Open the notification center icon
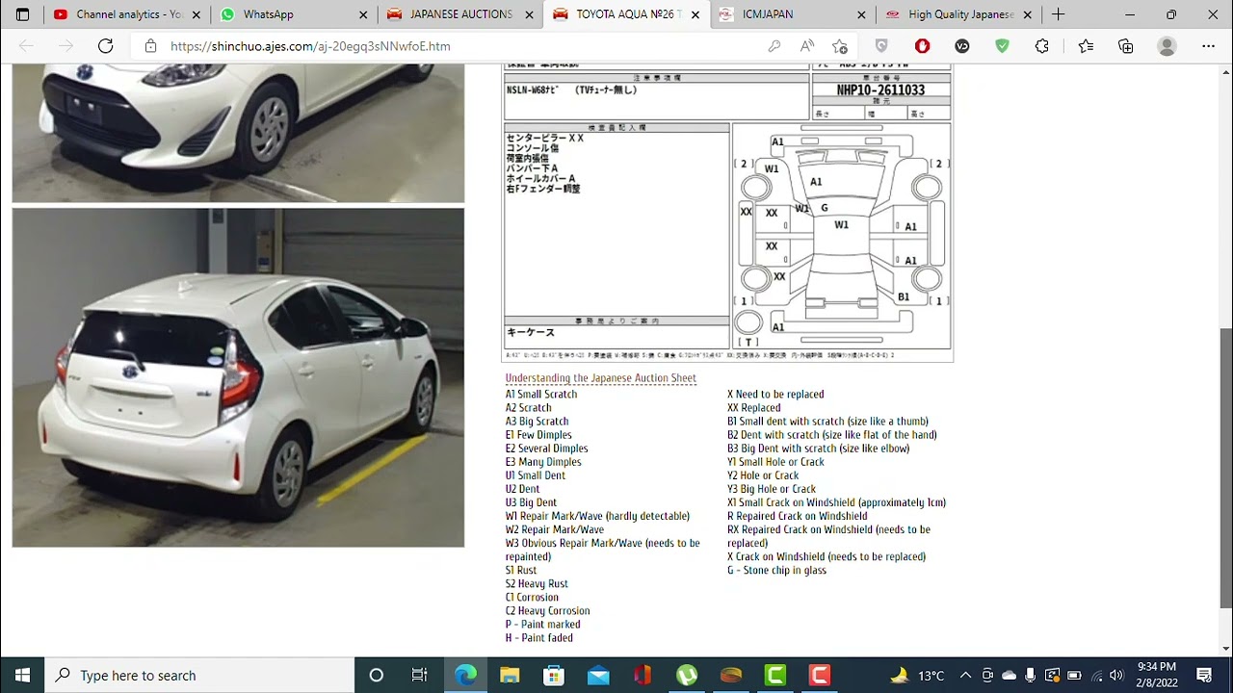Screen dimensions: 1233x693 coord(1203,675)
